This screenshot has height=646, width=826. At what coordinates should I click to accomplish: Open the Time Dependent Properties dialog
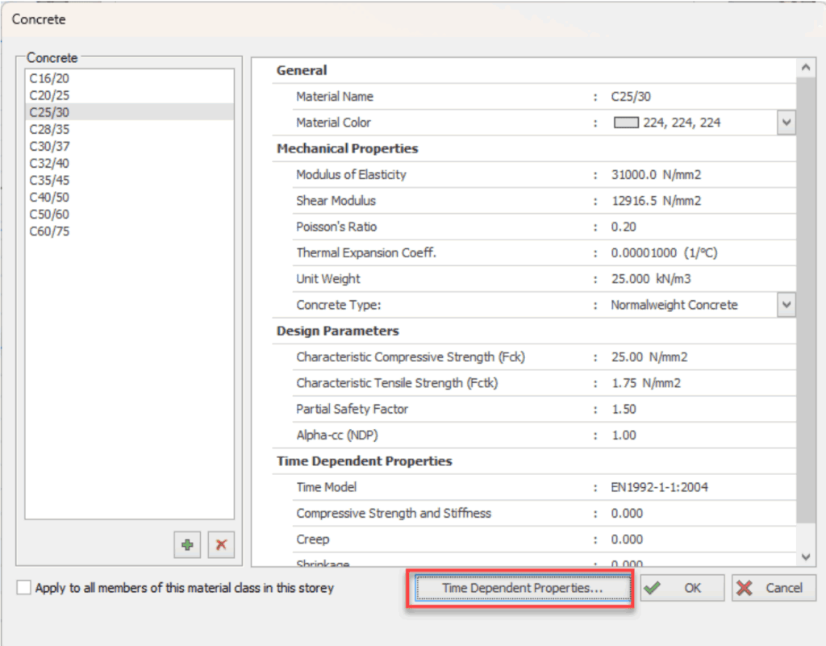click(x=523, y=588)
